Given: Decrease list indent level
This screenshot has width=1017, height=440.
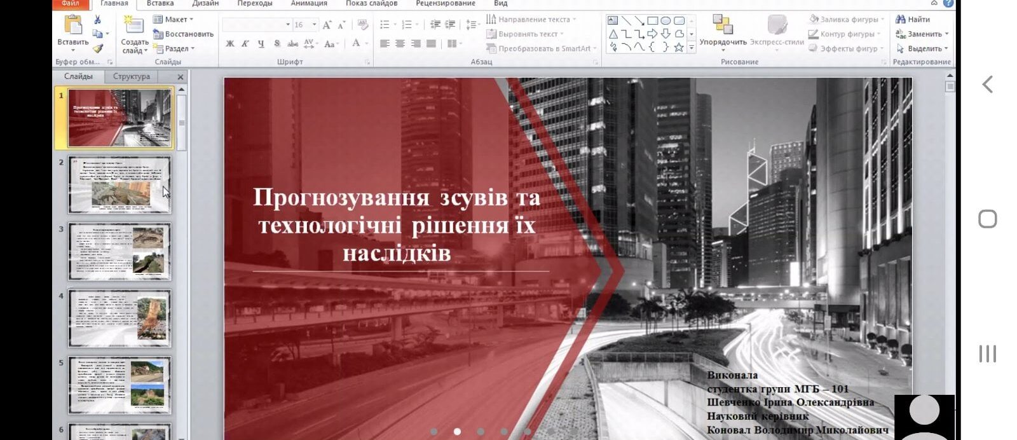Looking at the screenshot, I should coord(435,25).
